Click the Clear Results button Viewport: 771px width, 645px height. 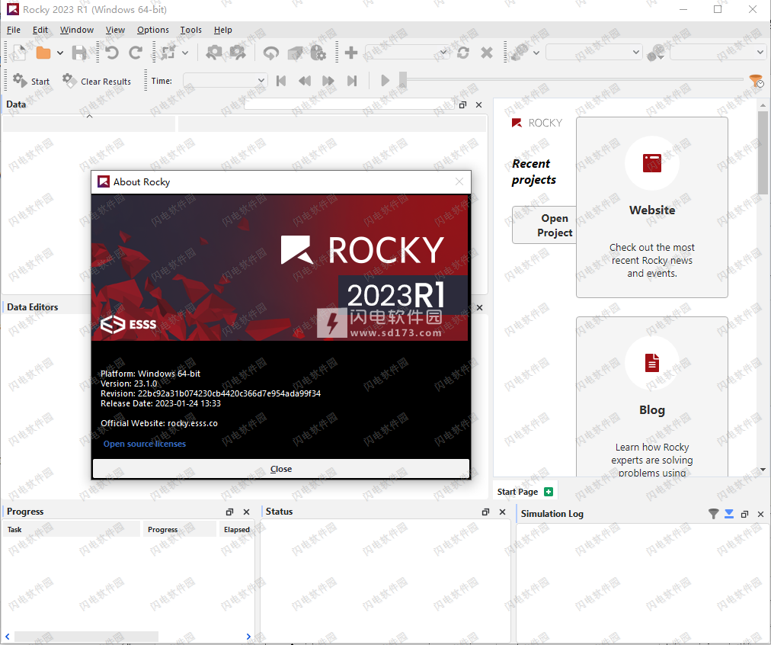click(97, 81)
